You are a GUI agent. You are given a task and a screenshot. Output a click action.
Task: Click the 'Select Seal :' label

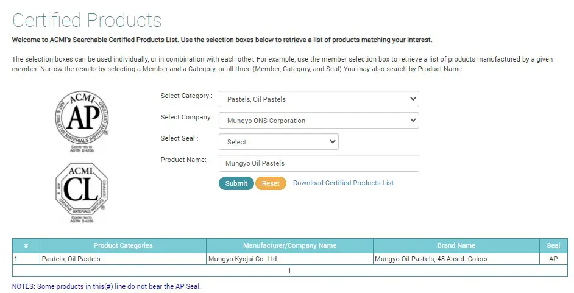[x=179, y=138]
